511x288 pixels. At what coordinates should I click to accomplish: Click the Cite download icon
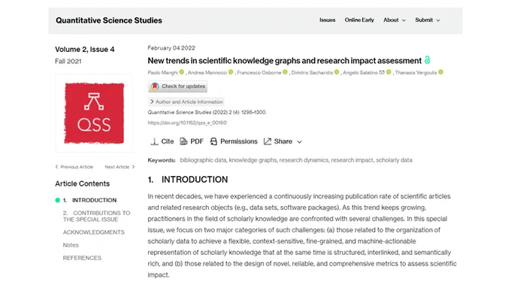(x=154, y=141)
